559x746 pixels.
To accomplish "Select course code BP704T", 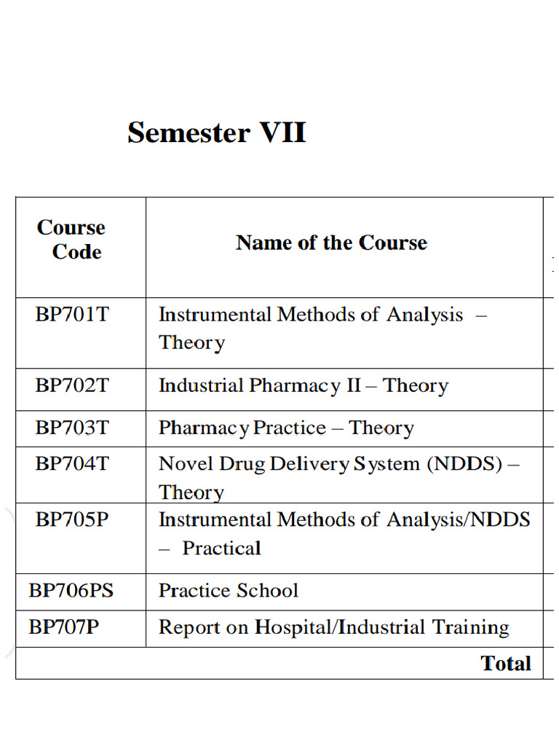I will click(x=71, y=463).
